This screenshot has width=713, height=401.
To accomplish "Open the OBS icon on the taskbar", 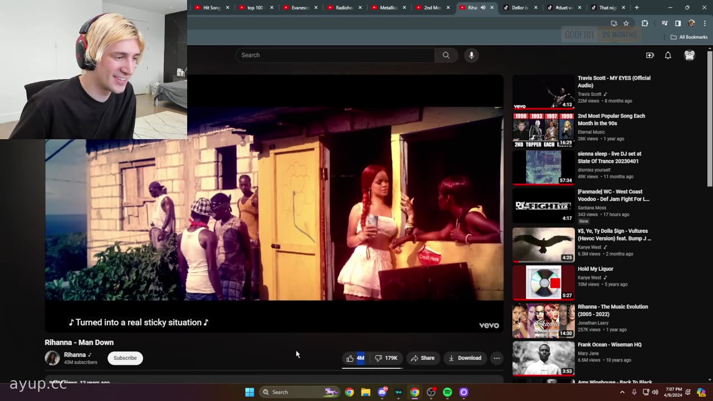I will tap(431, 392).
